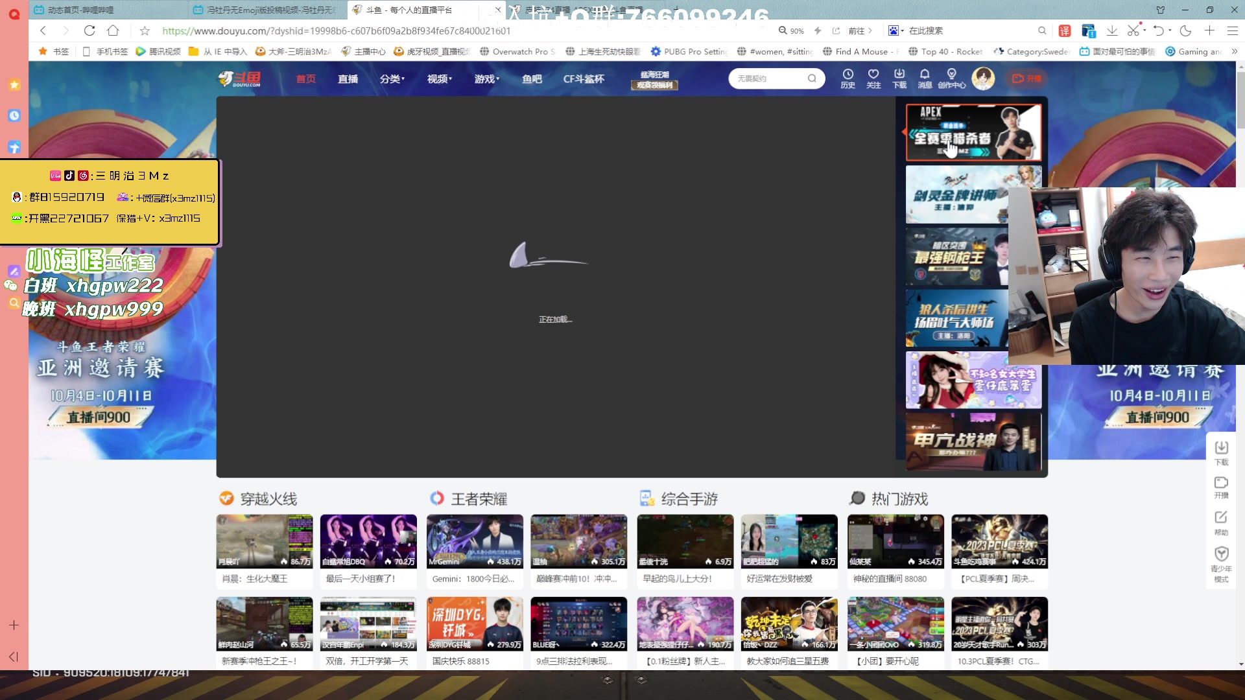Viewport: 1245px width, 700px height.
Task: Expand the 游戏 dropdown in navigation
Action: (487, 79)
